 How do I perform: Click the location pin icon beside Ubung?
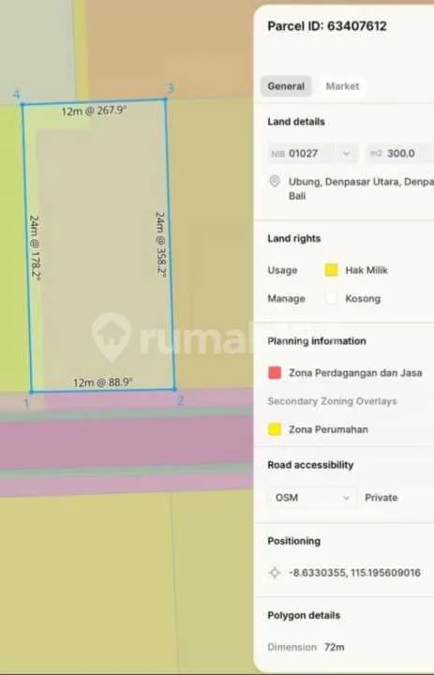[x=275, y=181]
